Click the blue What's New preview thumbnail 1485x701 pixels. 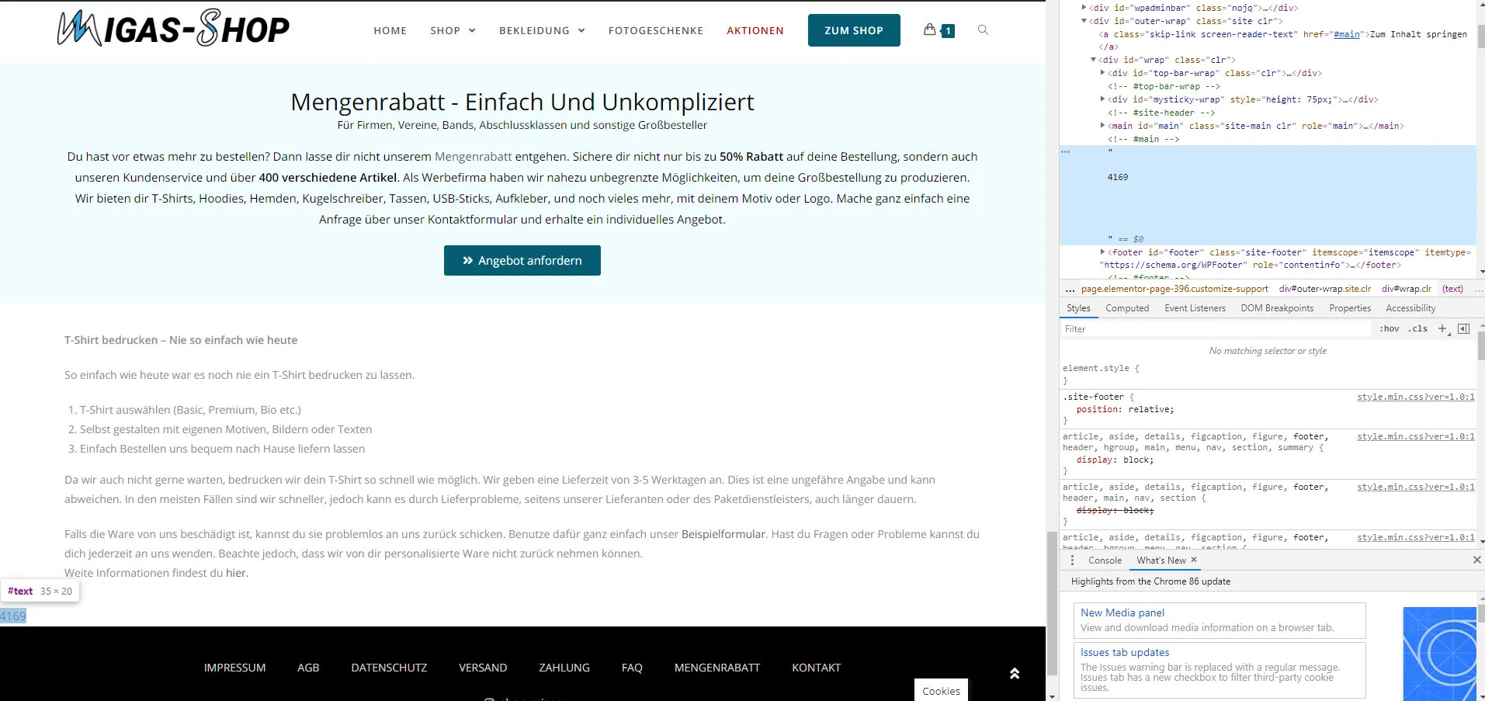tap(1440, 654)
